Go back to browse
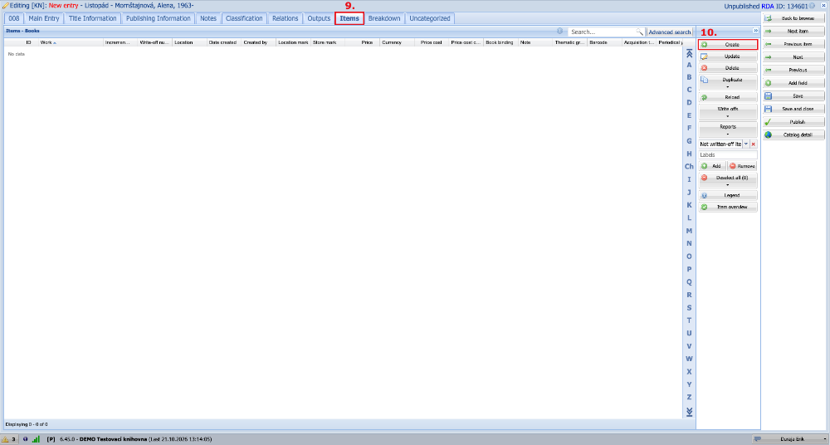The image size is (830, 445). [x=793, y=18]
